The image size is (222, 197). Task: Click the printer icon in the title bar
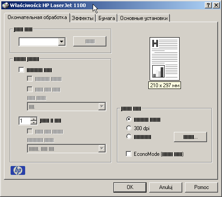coord(6,5)
